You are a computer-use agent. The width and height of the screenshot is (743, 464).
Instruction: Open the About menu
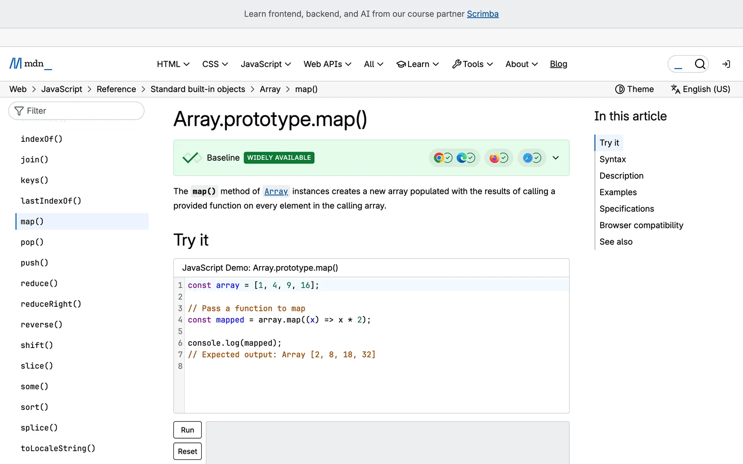click(522, 64)
